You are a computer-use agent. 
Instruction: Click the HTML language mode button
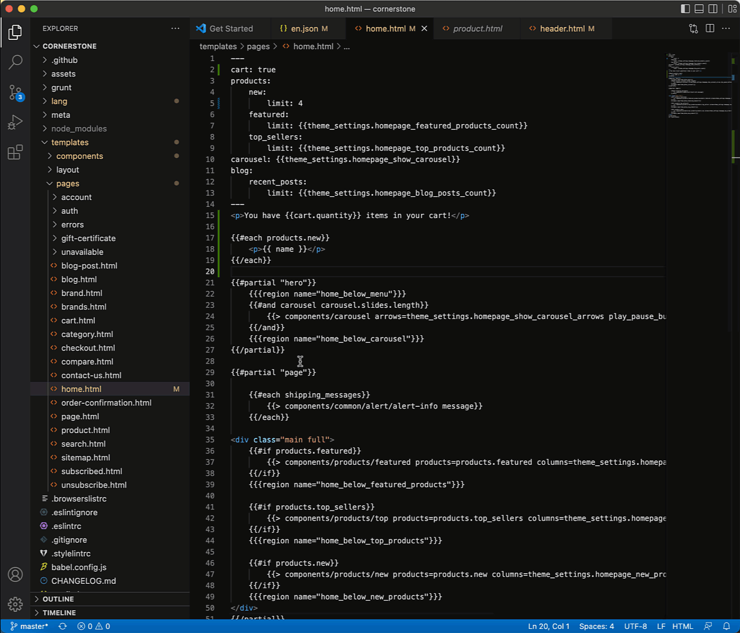pos(683,626)
